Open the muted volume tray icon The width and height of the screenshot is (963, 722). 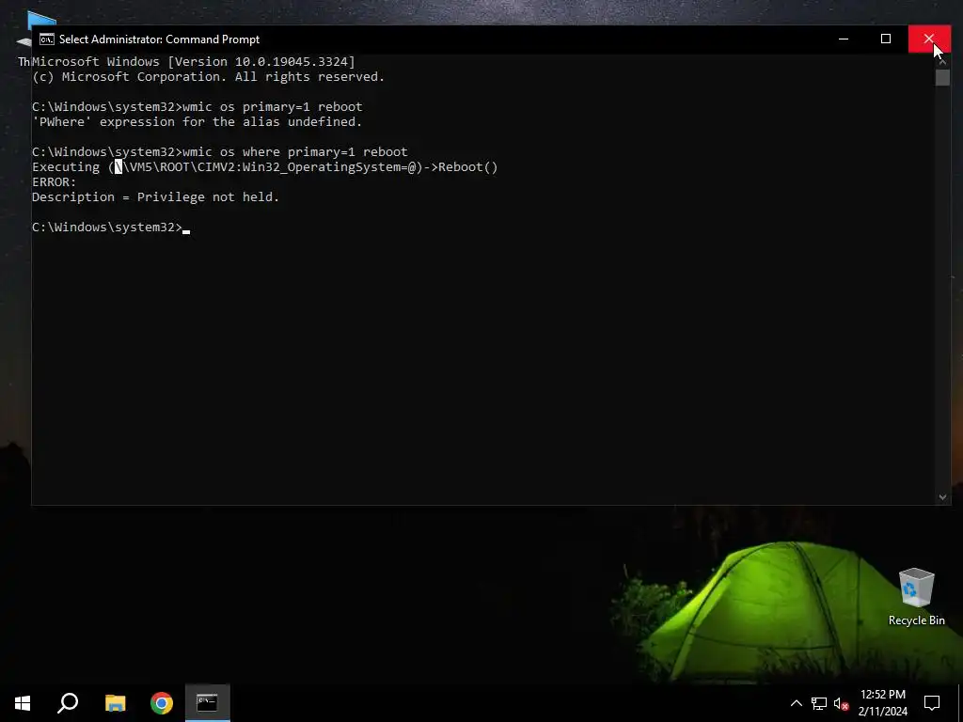841,703
